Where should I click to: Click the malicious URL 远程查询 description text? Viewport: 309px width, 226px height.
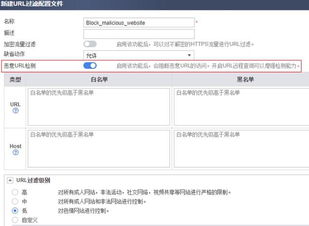click(208, 66)
